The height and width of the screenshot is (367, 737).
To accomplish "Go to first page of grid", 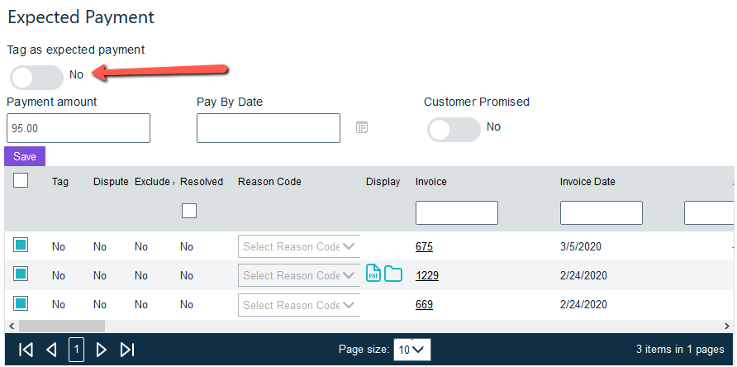I will click(x=26, y=350).
